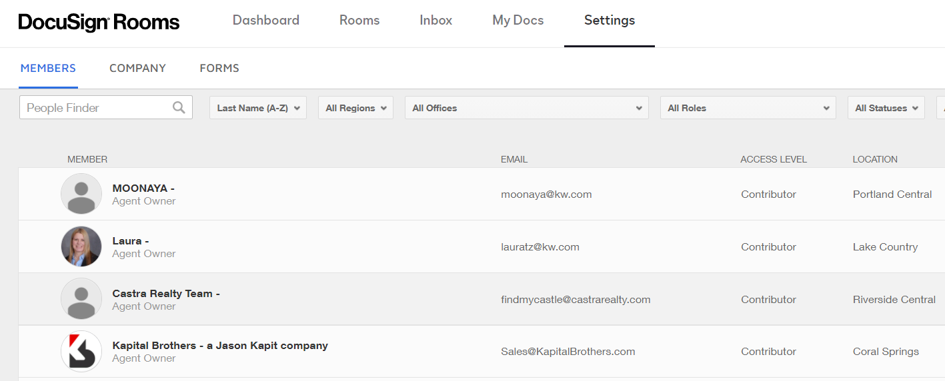This screenshot has width=945, height=381.
Task: Click the search magnifier in People Finder
Action: 179,107
